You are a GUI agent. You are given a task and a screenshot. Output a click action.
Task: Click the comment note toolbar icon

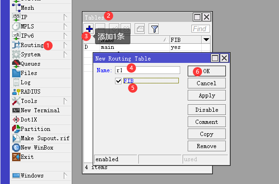tap(140, 29)
